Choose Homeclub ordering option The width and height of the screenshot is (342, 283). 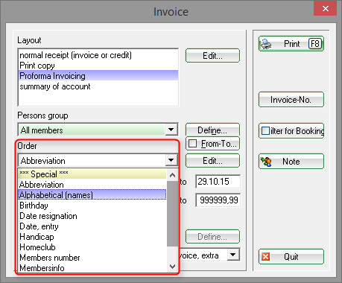pyautogui.click(x=92, y=247)
